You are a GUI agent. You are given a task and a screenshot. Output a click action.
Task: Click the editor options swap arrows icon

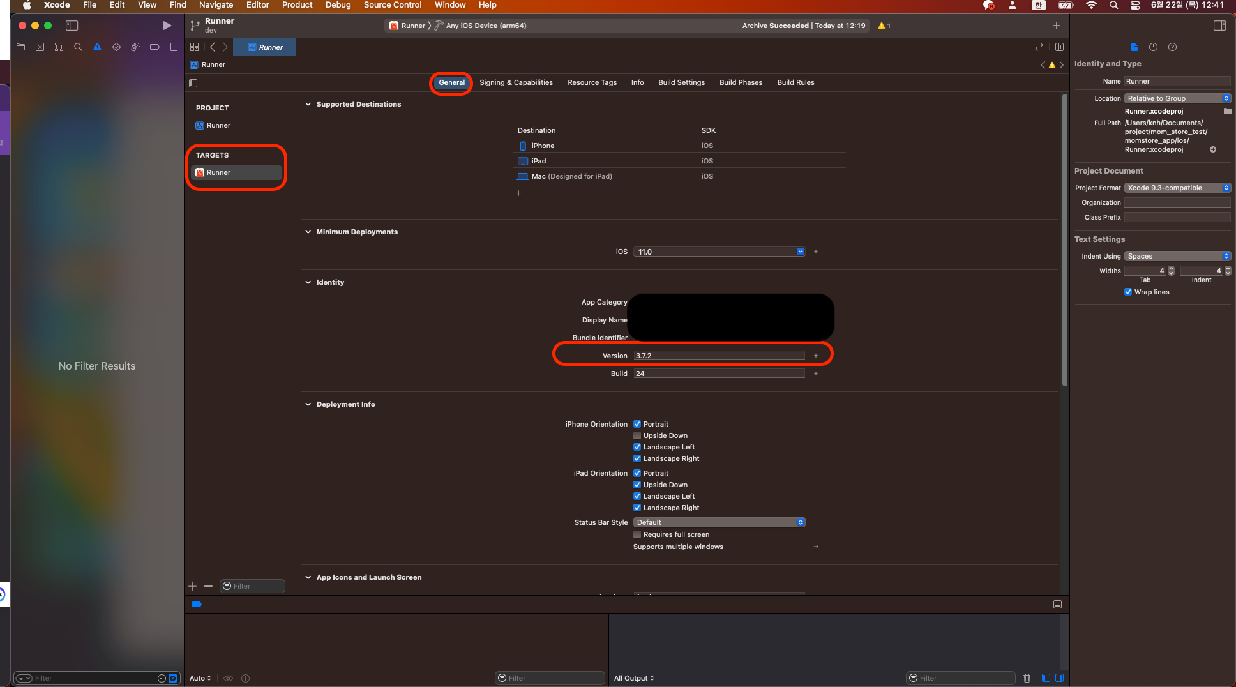[1039, 47]
